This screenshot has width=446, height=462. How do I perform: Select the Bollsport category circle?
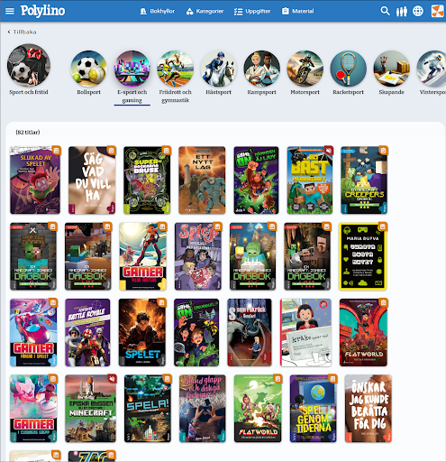click(88, 69)
